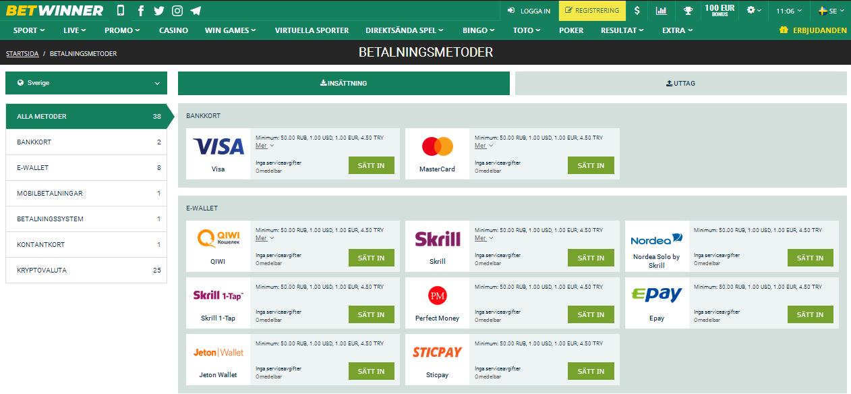Click the Sticpay logo
The width and height of the screenshot is (851, 394).
point(437,352)
